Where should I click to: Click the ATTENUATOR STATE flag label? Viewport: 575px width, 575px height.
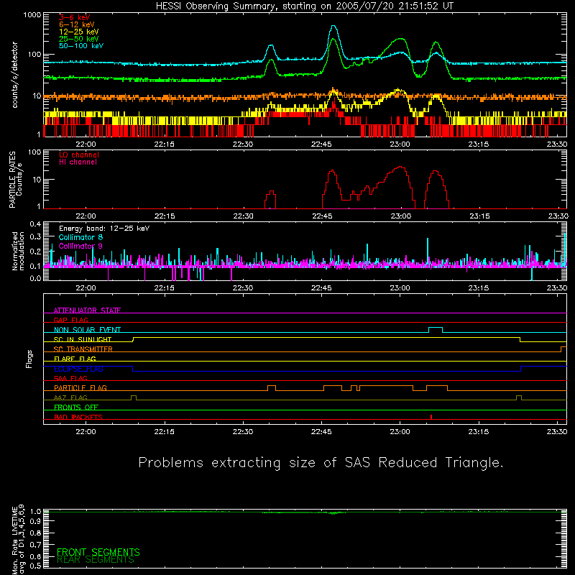pyautogui.click(x=87, y=310)
